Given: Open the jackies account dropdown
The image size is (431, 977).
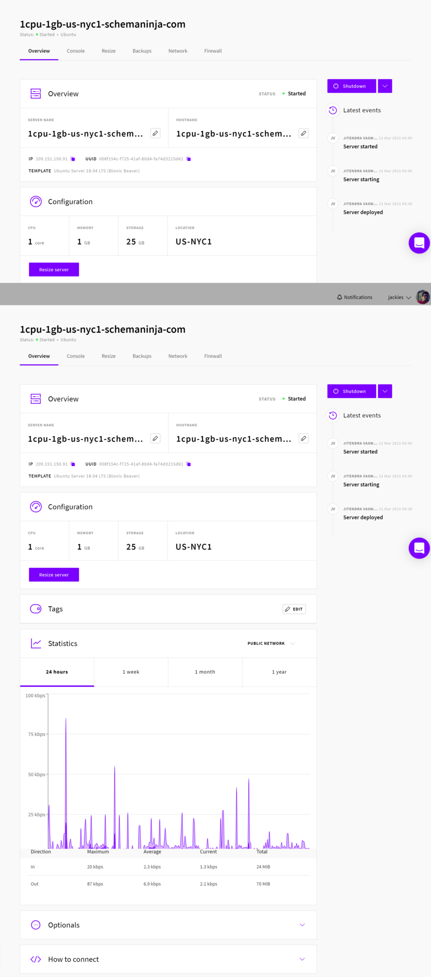Looking at the screenshot, I should (399, 297).
